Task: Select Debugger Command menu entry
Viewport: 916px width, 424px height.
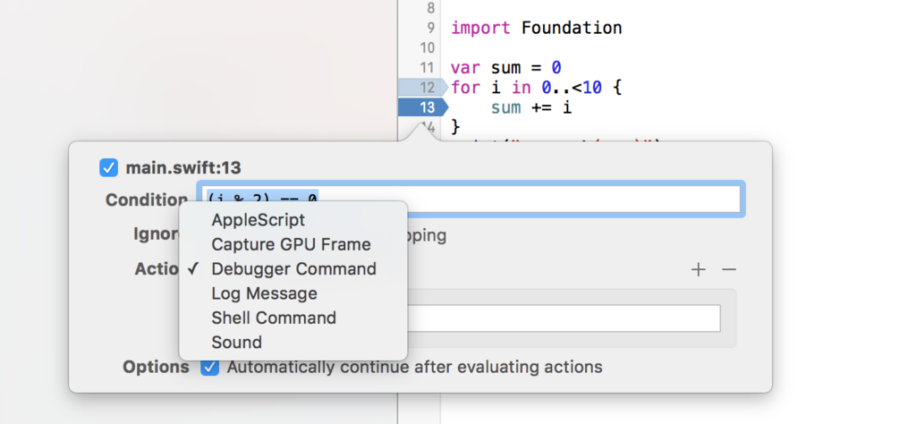Action: tap(293, 268)
